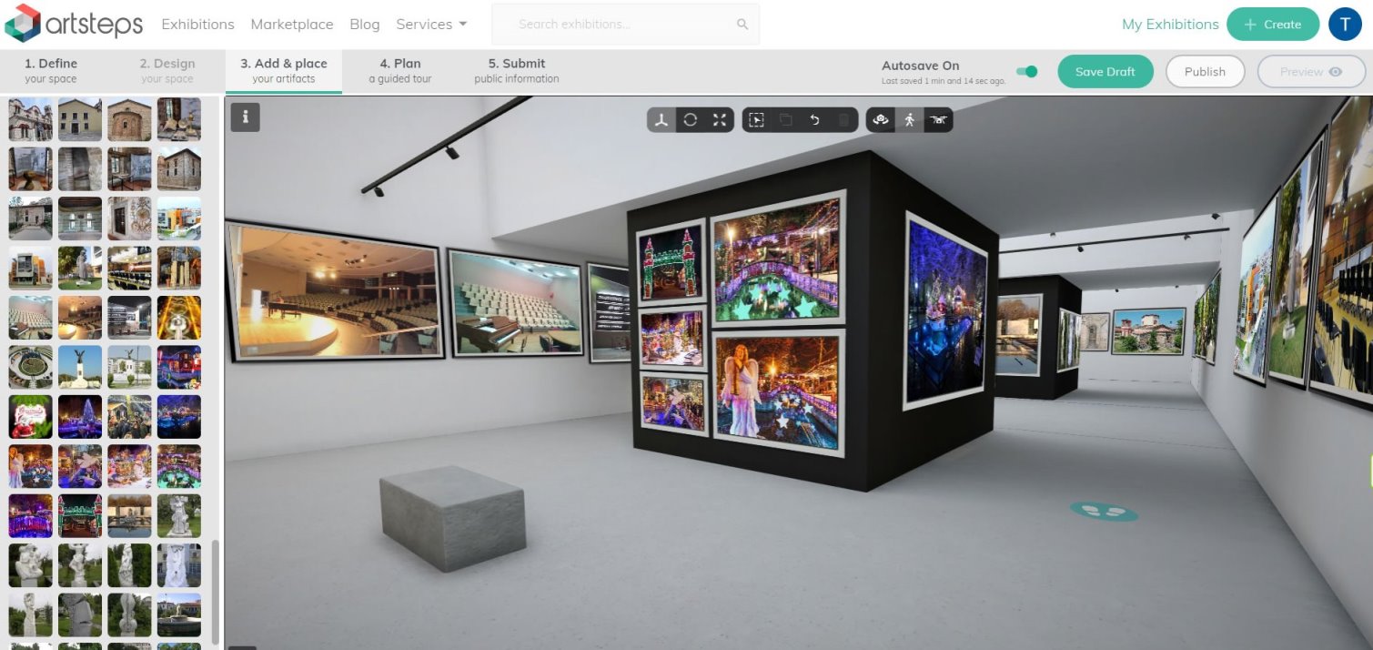Click the Save Draft button
This screenshot has height=650, width=1373.
(1105, 72)
